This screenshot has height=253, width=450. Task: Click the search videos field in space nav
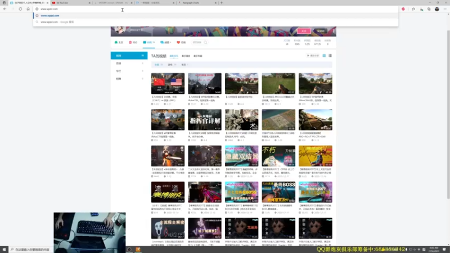(x=198, y=42)
